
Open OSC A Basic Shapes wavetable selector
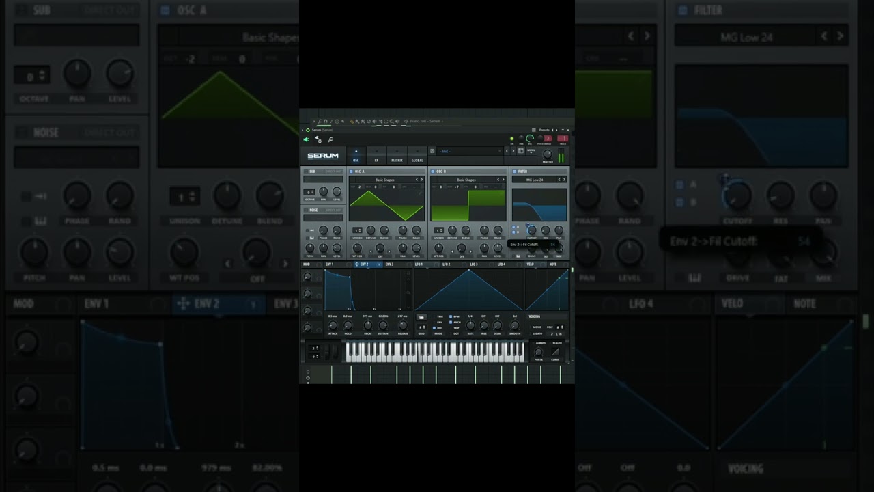(385, 180)
